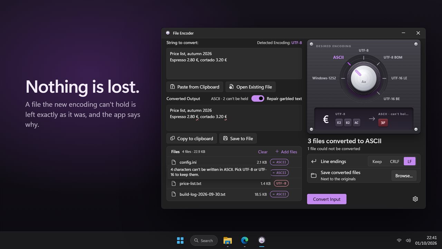Screen dimensions: 442x249
Task: Click the red 3F byte chip
Action: (x=383, y=122)
